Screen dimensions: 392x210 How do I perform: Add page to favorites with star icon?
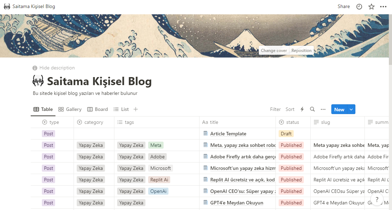pyautogui.click(x=371, y=7)
